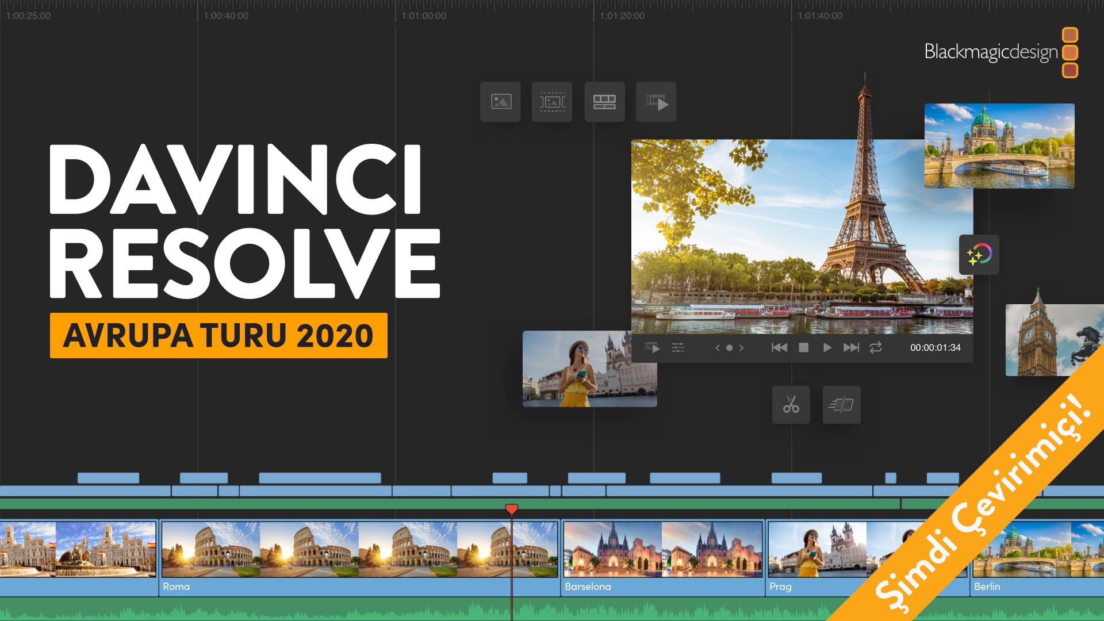Image resolution: width=1104 pixels, height=621 pixels.
Task: Click the single image icon tile
Action: tap(500, 102)
